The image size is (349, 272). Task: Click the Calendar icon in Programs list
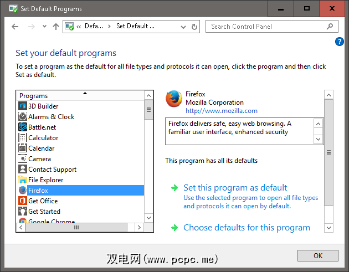[x=23, y=148]
